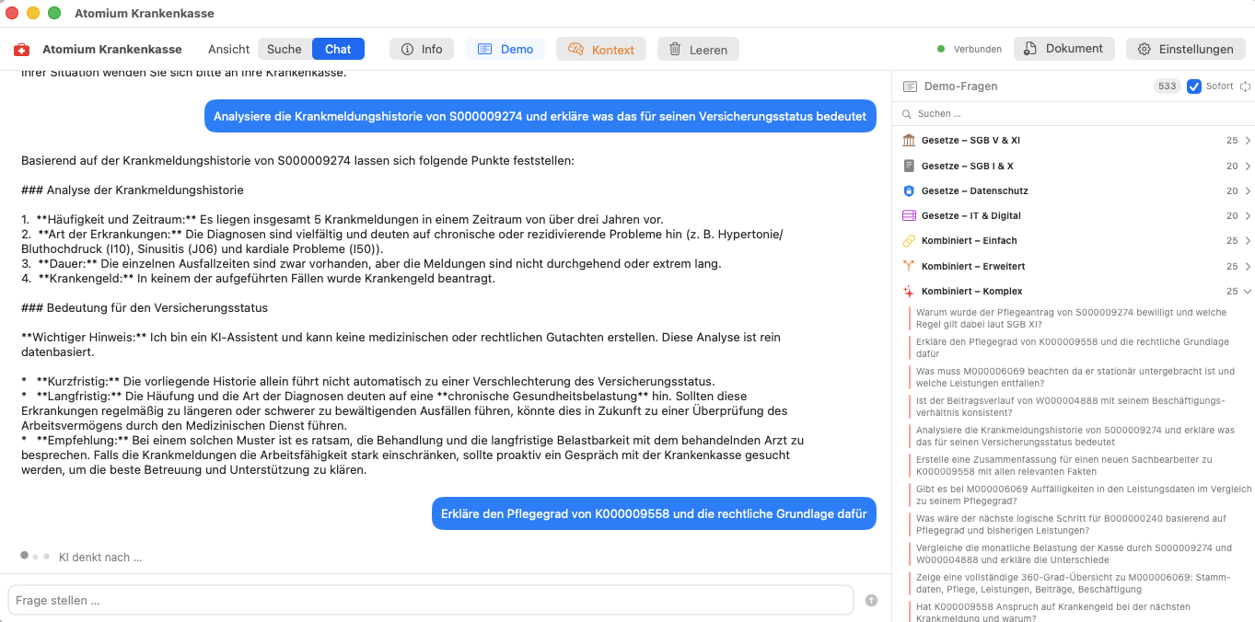Click the courthouse icon of SGB V & XI
This screenshot has height=622, width=1255.
[909, 141]
